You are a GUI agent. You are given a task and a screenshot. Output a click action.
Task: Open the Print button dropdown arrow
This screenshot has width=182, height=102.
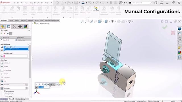[x=86, y=3]
